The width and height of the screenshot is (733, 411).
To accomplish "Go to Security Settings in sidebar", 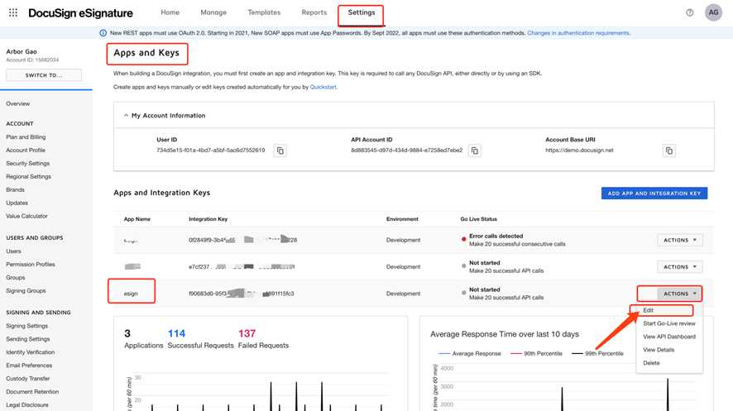I will pyautogui.click(x=28, y=164).
